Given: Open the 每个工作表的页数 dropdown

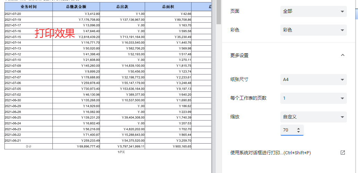Looking at the screenshot, I should pyautogui.click(x=314, y=98).
